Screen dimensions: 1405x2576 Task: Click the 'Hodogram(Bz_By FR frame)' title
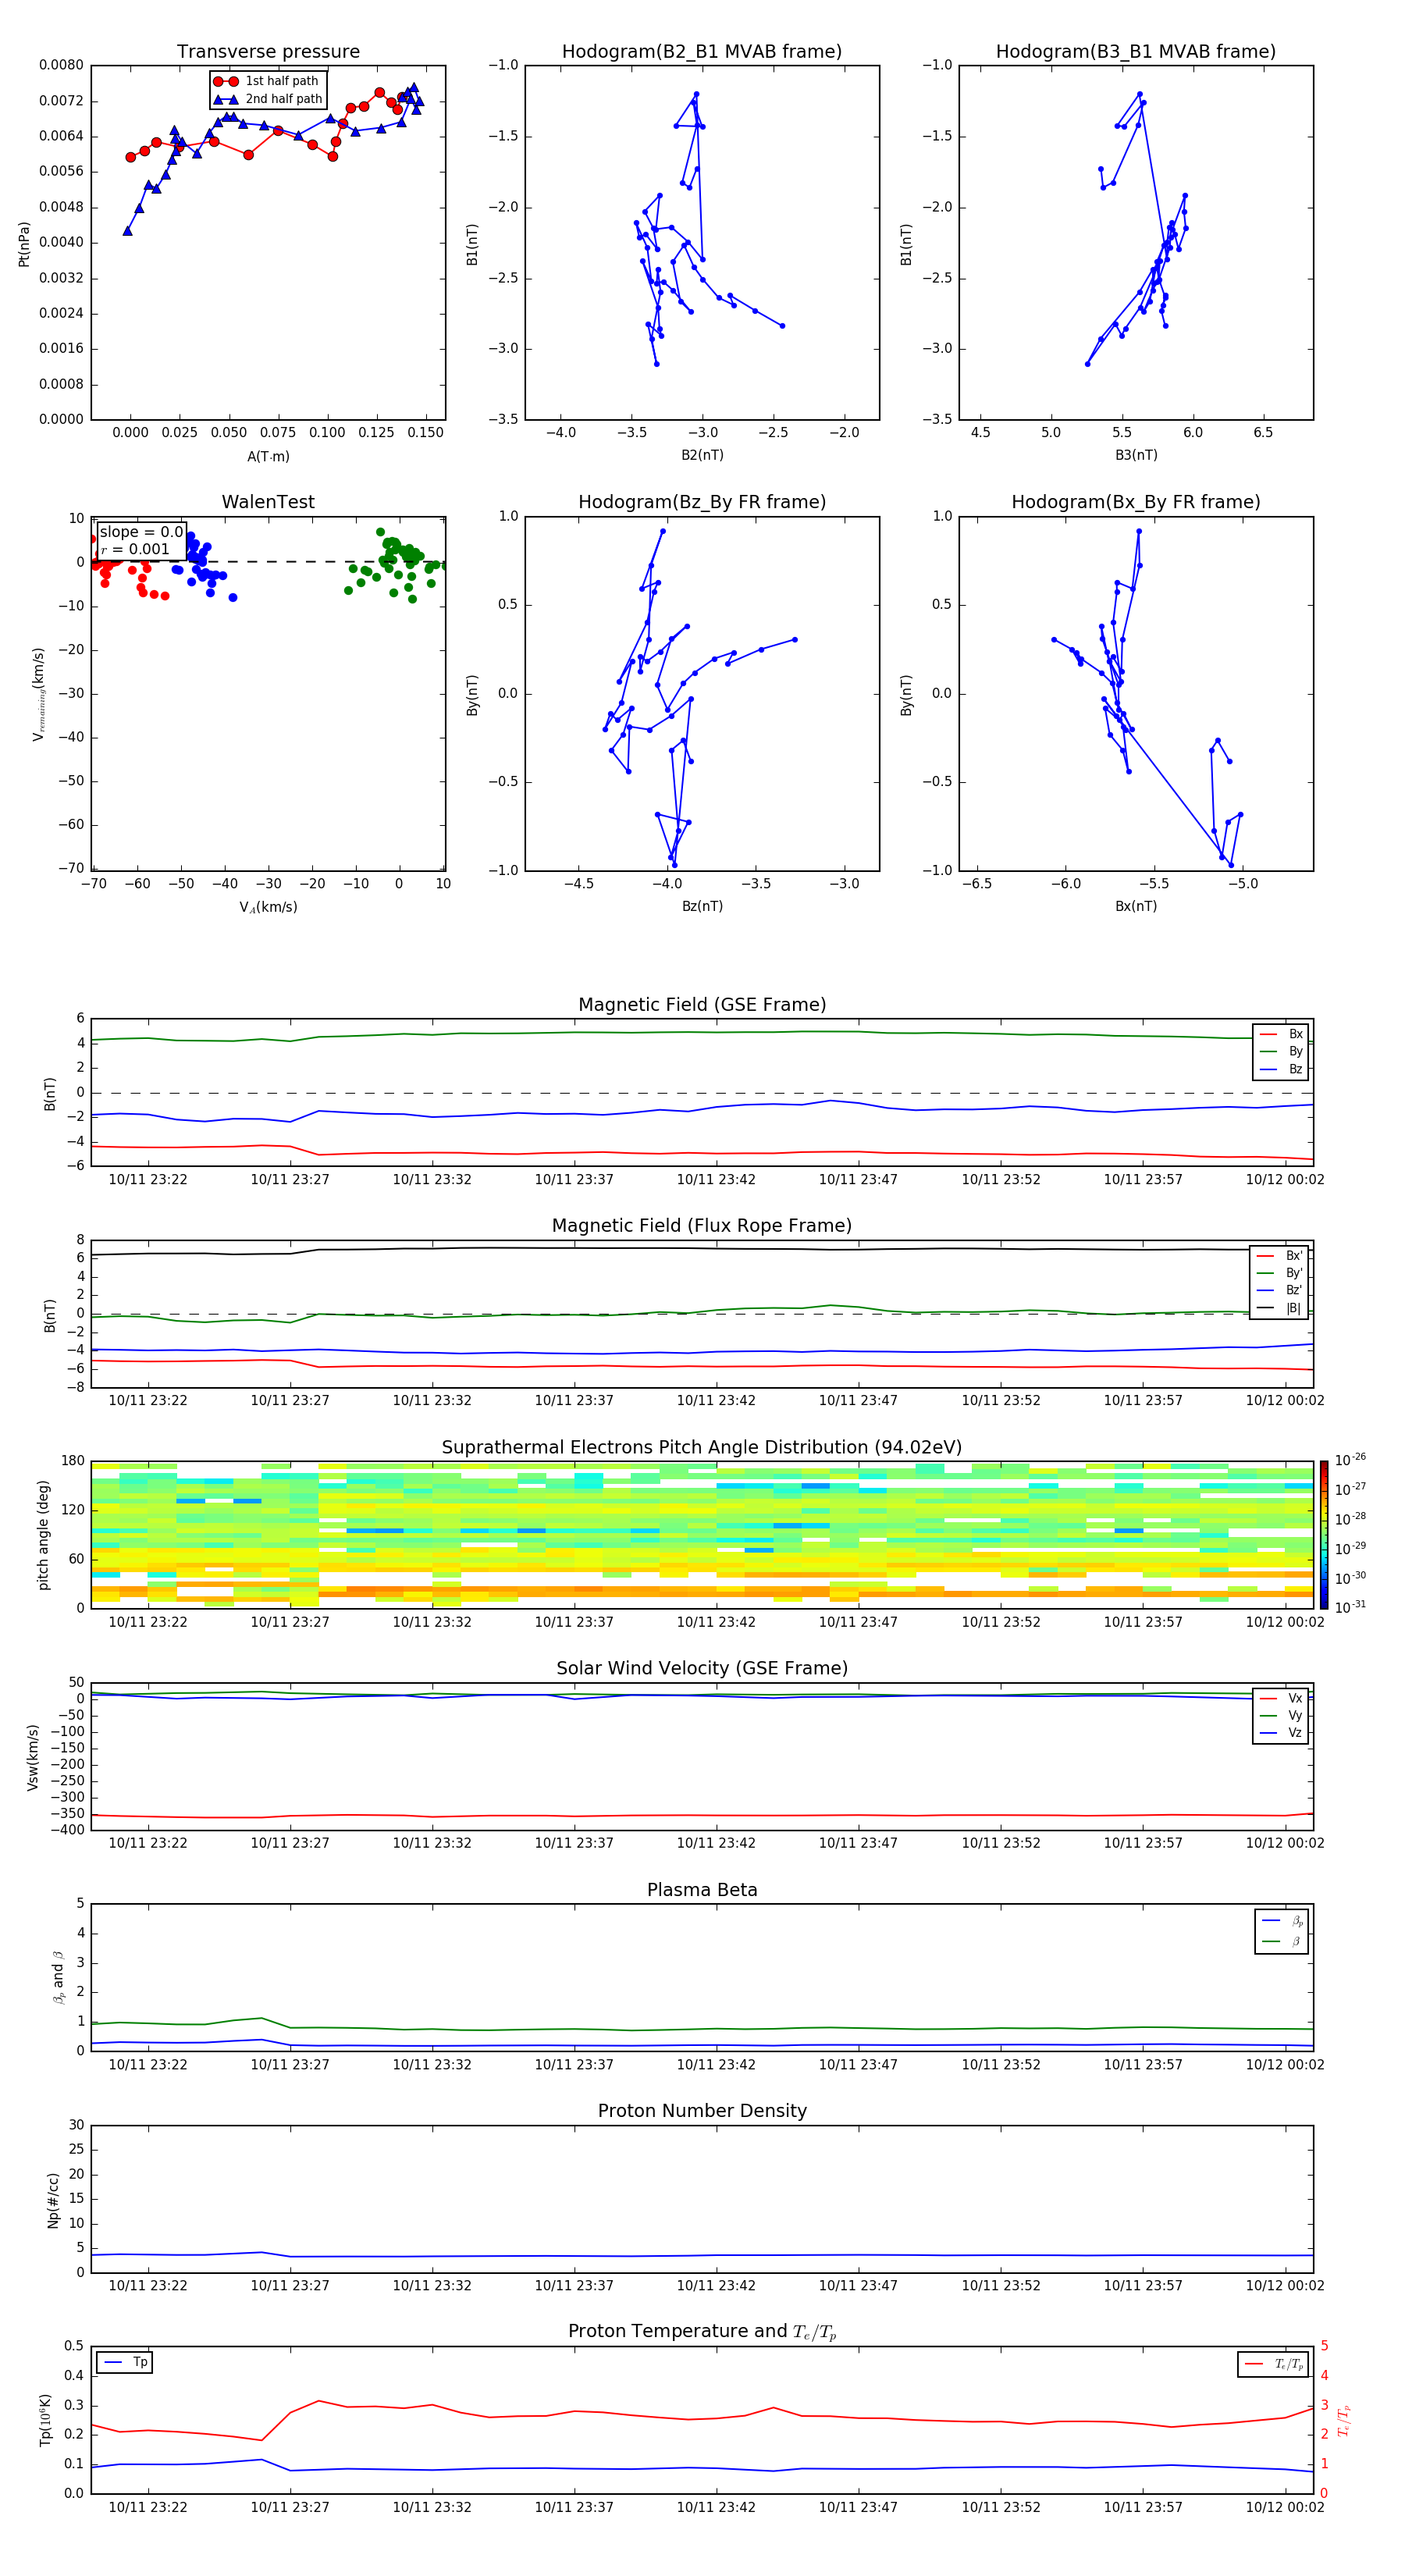[x=702, y=502]
